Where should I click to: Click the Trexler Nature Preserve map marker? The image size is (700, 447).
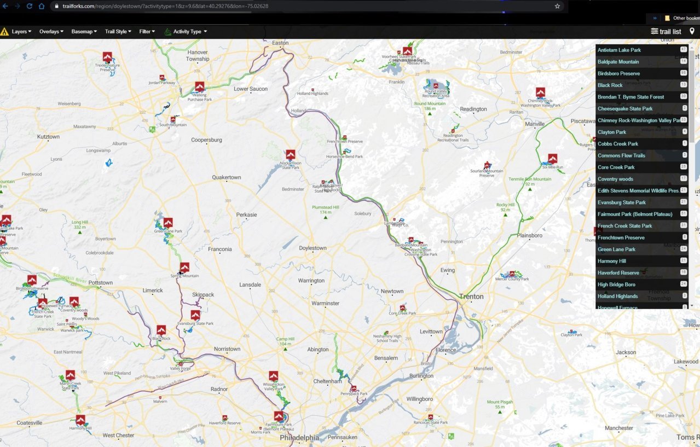(x=107, y=57)
